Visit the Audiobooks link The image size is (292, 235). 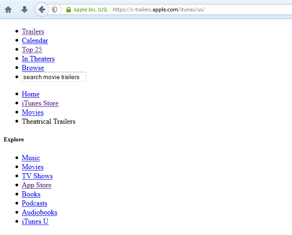coord(40,213)
